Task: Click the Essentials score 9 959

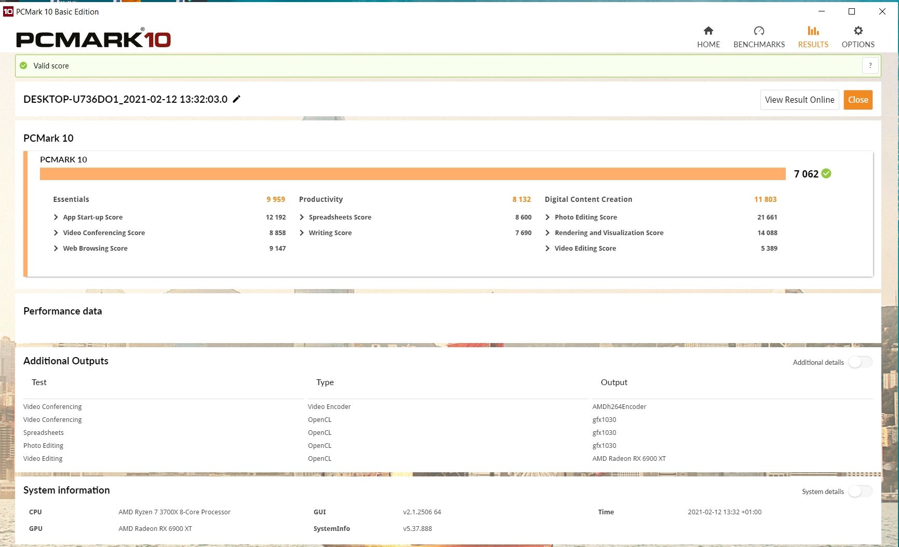Action: pyautogui.click(x=276, y=199)
